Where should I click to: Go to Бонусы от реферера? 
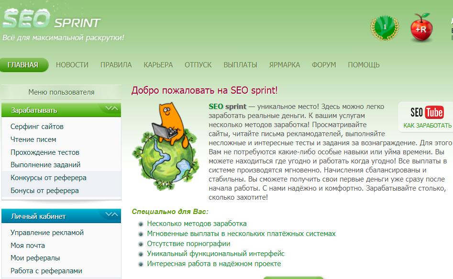pos(44,191)
